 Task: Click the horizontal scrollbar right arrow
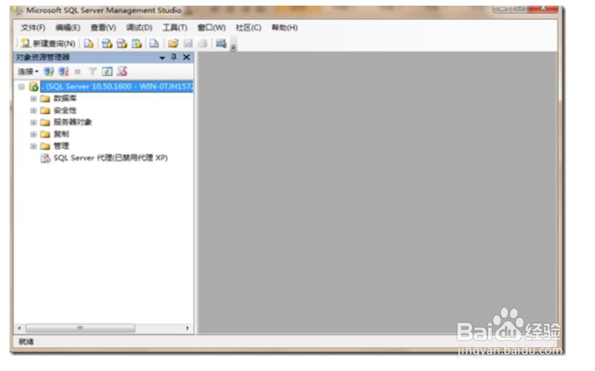(187, 328)
